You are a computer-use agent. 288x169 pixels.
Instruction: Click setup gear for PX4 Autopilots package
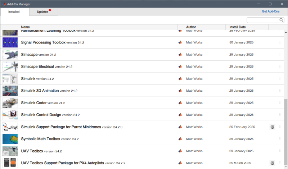point(273,163)
